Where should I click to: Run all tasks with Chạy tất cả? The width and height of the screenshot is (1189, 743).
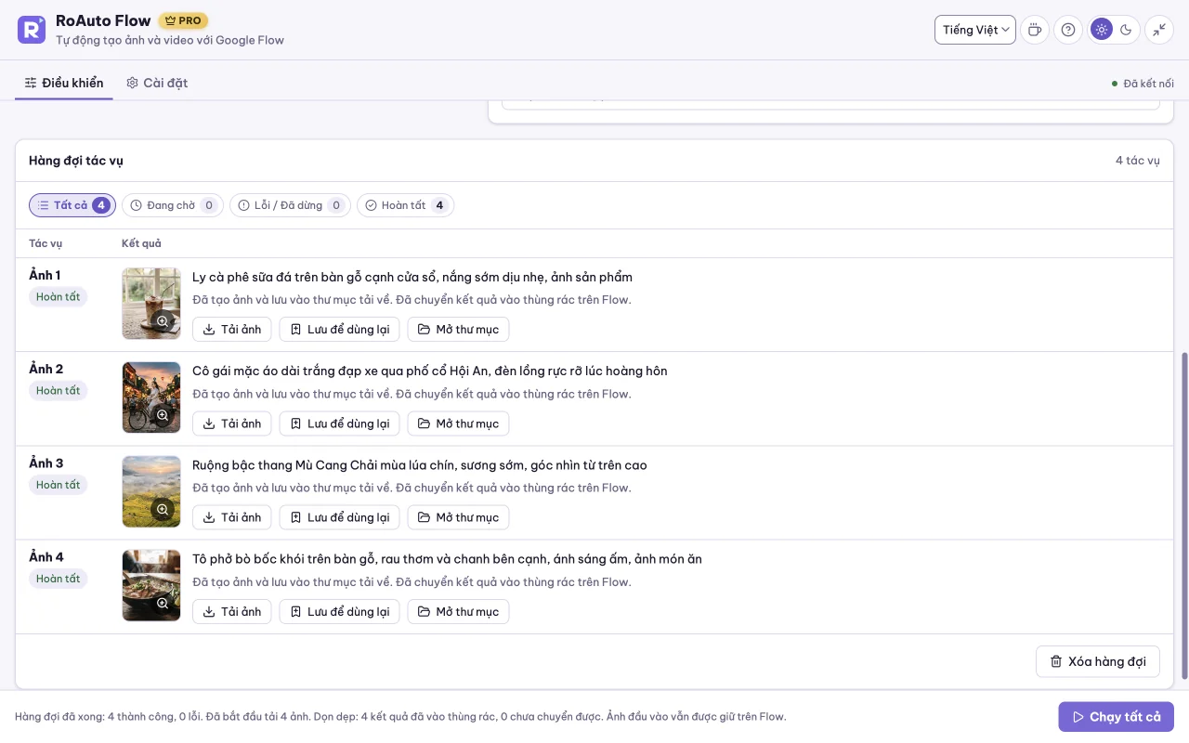(1117, 717)
